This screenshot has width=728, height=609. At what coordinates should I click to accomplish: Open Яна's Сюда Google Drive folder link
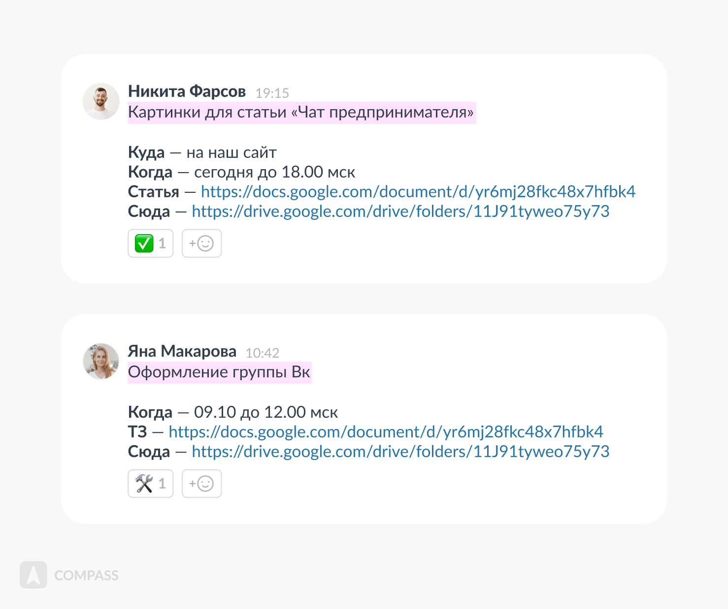(400, 452)
